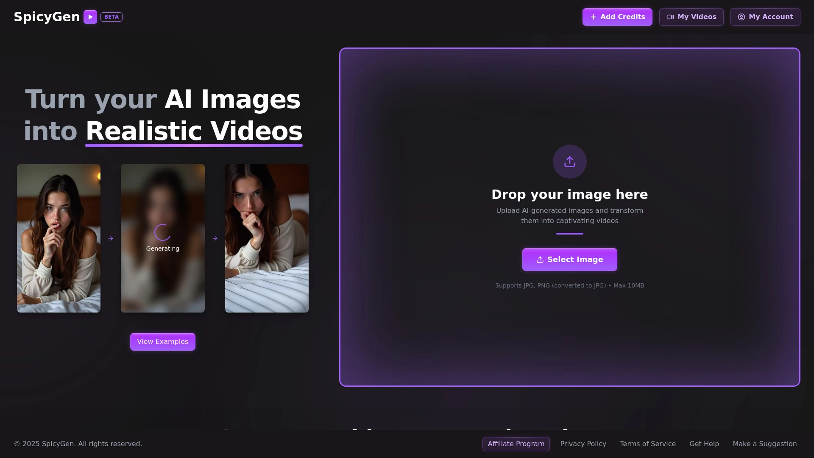Open View Examples

tap(162, 341)
